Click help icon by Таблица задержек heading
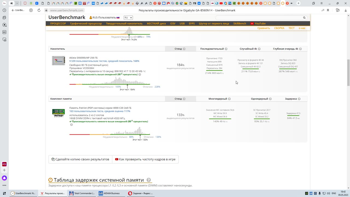350x197 pixels. pyautogui.click(x=148, y=180)
